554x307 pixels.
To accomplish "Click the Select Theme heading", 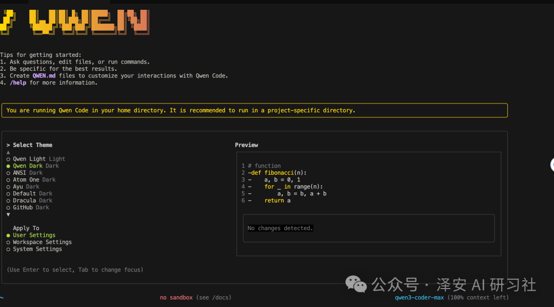I will [32, 145].
